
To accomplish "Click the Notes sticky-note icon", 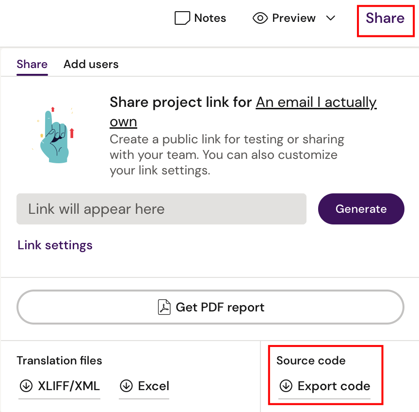I will pos(182,18).
